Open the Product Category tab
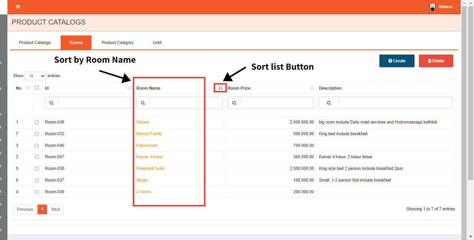Screen dimensions: 474x240 point(117,42)
